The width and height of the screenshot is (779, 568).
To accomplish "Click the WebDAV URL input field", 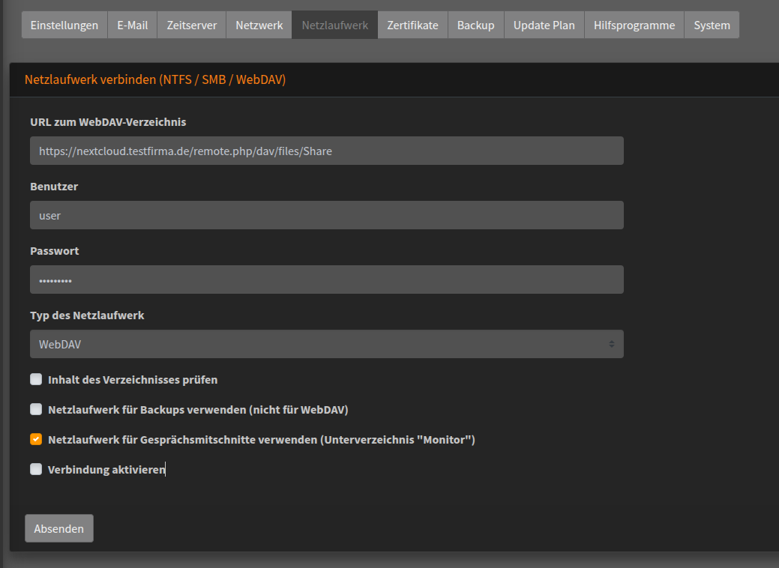I will (x=327, y=151).
